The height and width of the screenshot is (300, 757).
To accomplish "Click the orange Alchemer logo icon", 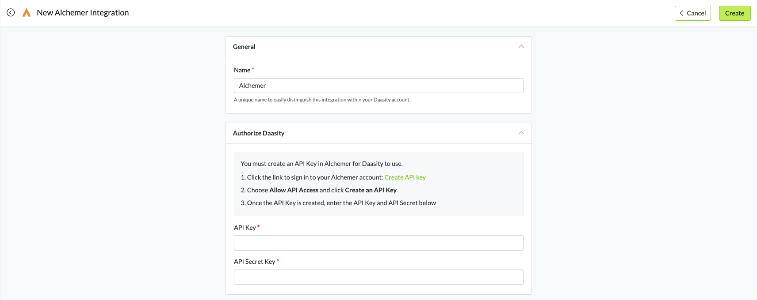I will [x=27, y=13].
